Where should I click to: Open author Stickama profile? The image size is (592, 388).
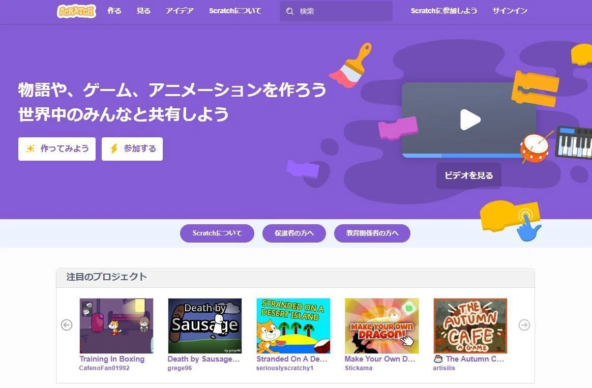pyautogui.click(x=358, y=368)
